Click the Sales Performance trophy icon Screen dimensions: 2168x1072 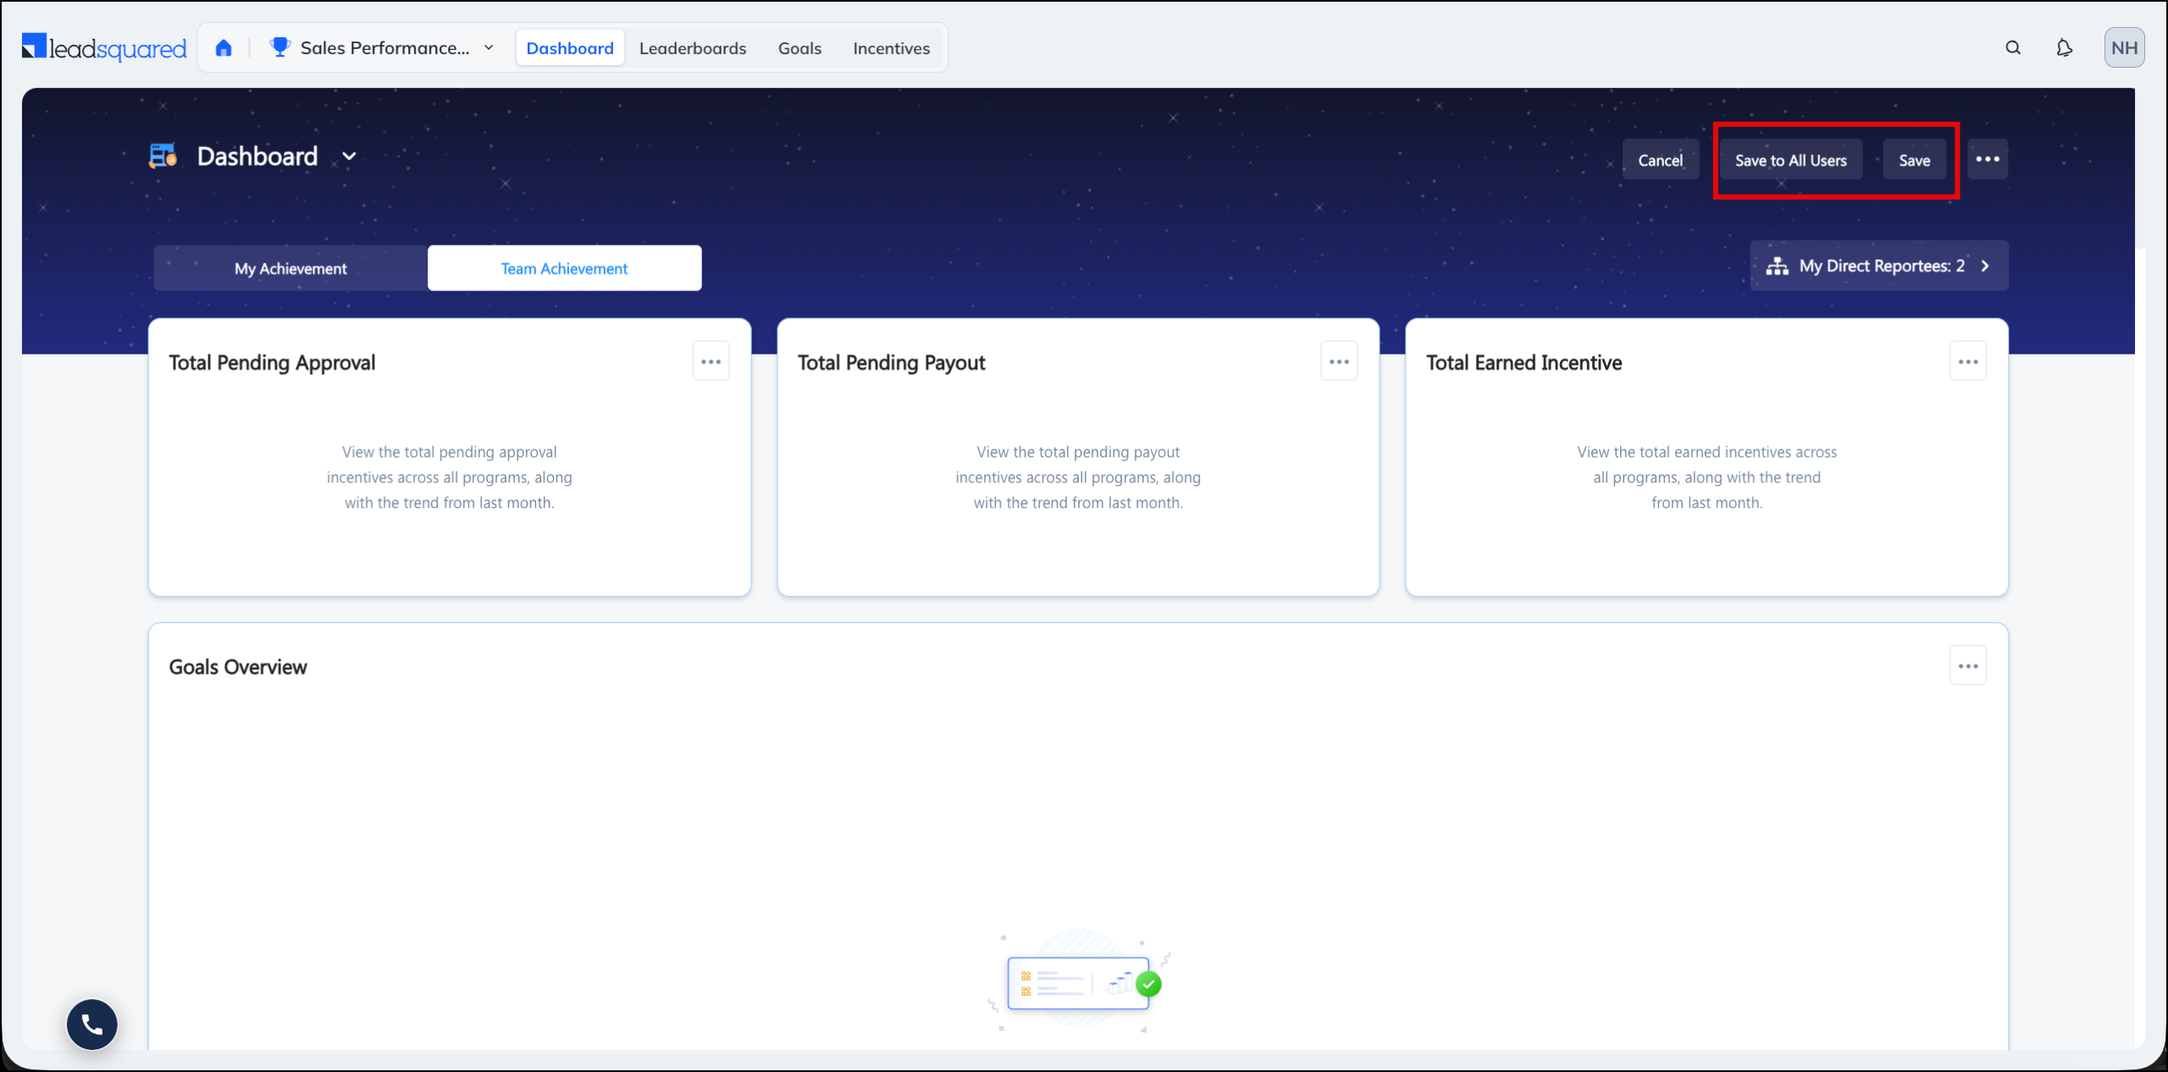pyautogui.click(x=279, y=47)
